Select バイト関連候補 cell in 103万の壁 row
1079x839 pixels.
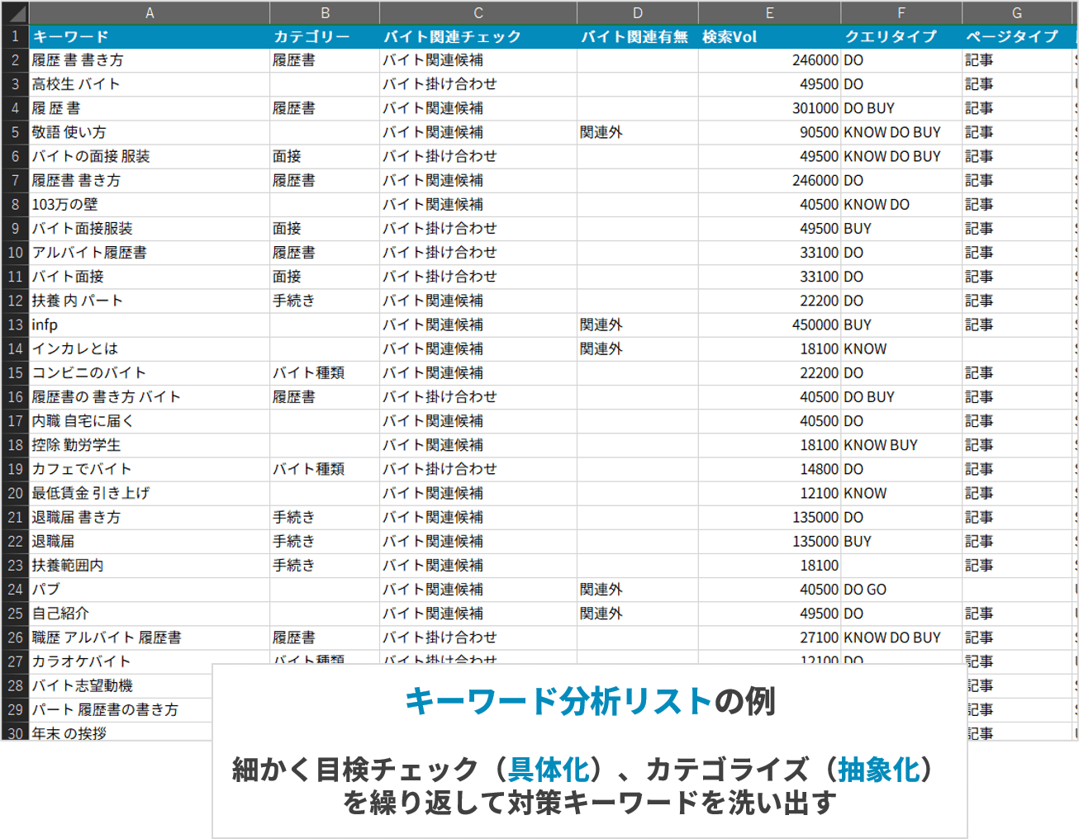pyautogui.click(x=478, y=204)
